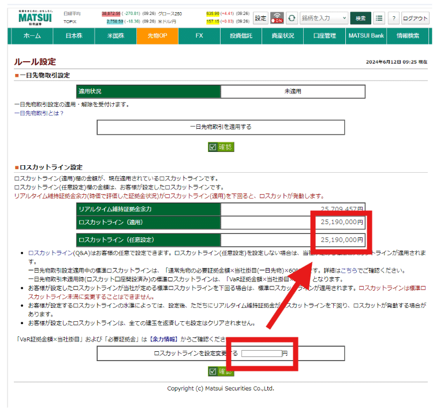Select the FX navigation tab
Image resolution: width=440 pixels, height=409 pixels.
coord(199,36)
